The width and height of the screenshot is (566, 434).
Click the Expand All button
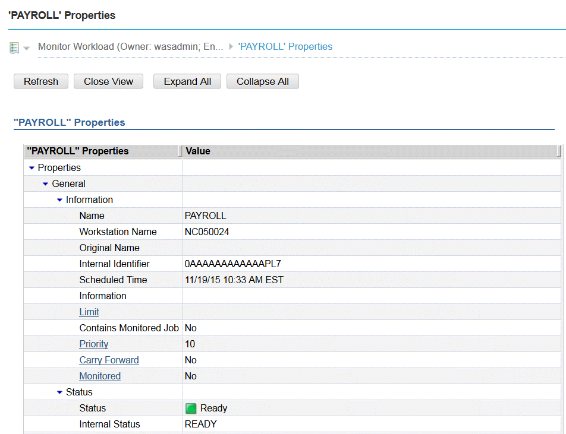pos(187,81)
